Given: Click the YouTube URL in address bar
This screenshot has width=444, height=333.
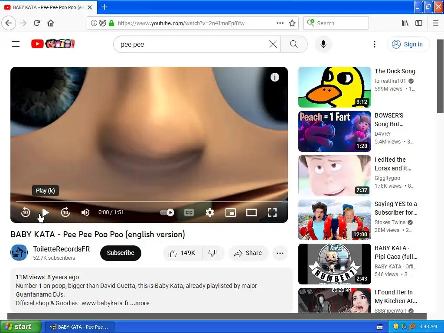Looking at the screenshot, I should [x=181, y=23].
